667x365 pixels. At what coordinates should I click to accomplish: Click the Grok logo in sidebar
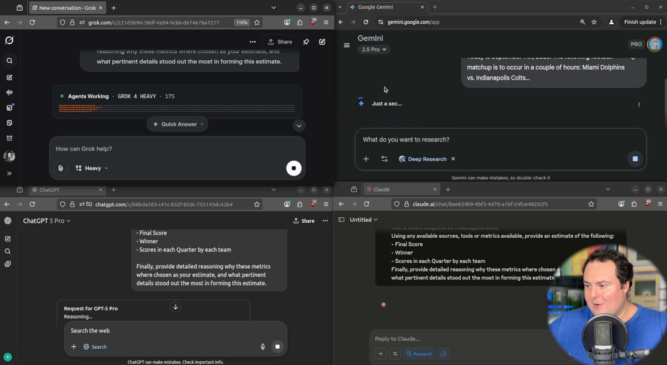point(9,40)
